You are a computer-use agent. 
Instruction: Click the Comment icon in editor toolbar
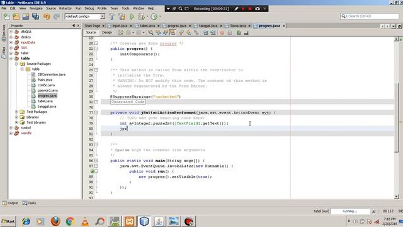pyautogui.click(x=239, y=33)
